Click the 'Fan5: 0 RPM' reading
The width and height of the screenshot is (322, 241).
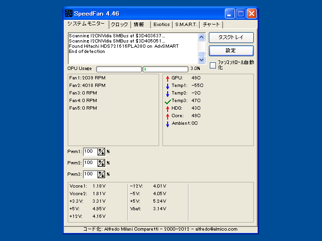[x=83, y=108]
